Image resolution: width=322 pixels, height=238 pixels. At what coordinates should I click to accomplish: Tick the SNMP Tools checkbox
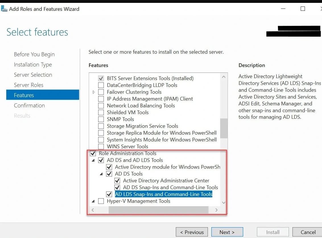point(101,119)
